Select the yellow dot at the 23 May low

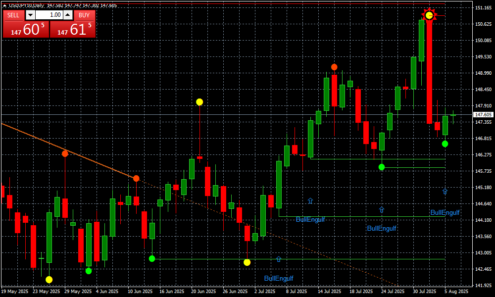pyautogui.click(x=49, y=280)
